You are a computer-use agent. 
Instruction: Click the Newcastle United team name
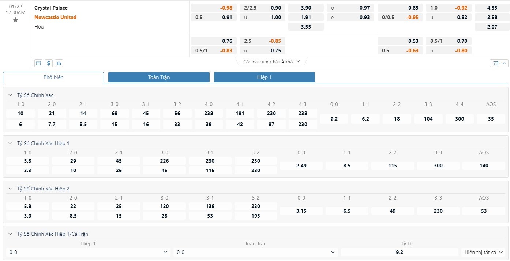tap(56, 17)
